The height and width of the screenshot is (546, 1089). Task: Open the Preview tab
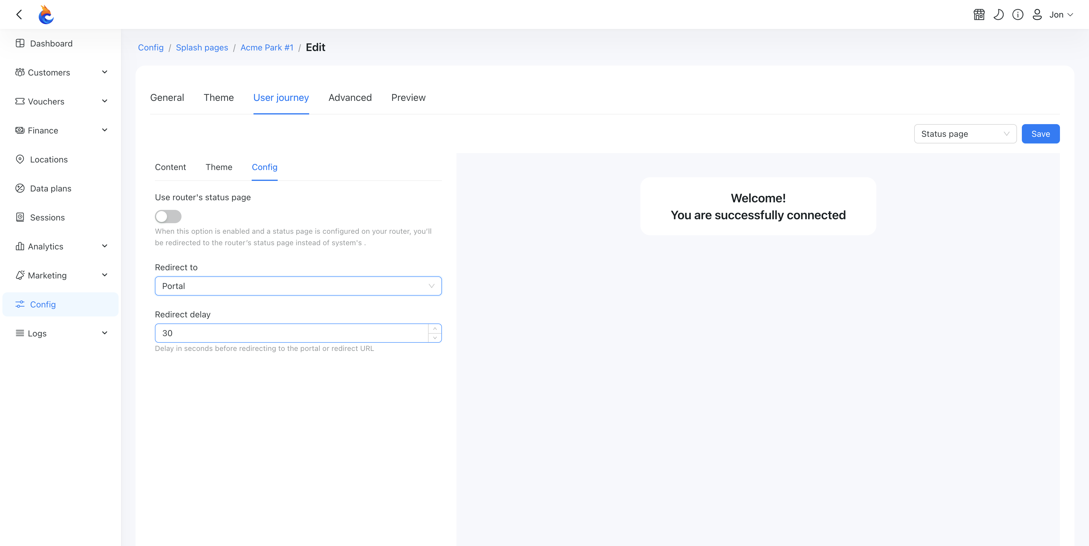click(408, 98)
